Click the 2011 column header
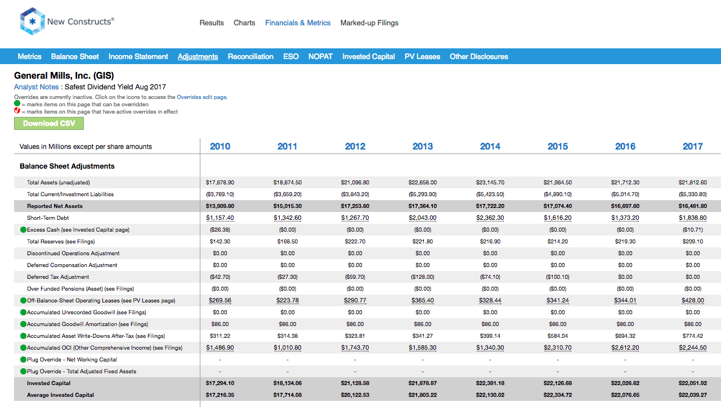This screenshot has width=721, height=407. [x=288, y=146]
